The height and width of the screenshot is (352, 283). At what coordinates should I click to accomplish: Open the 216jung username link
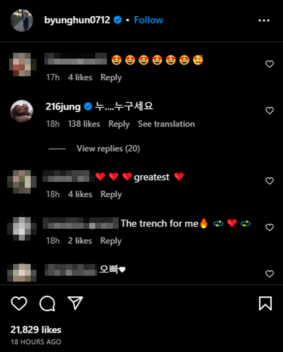point(63,107)
